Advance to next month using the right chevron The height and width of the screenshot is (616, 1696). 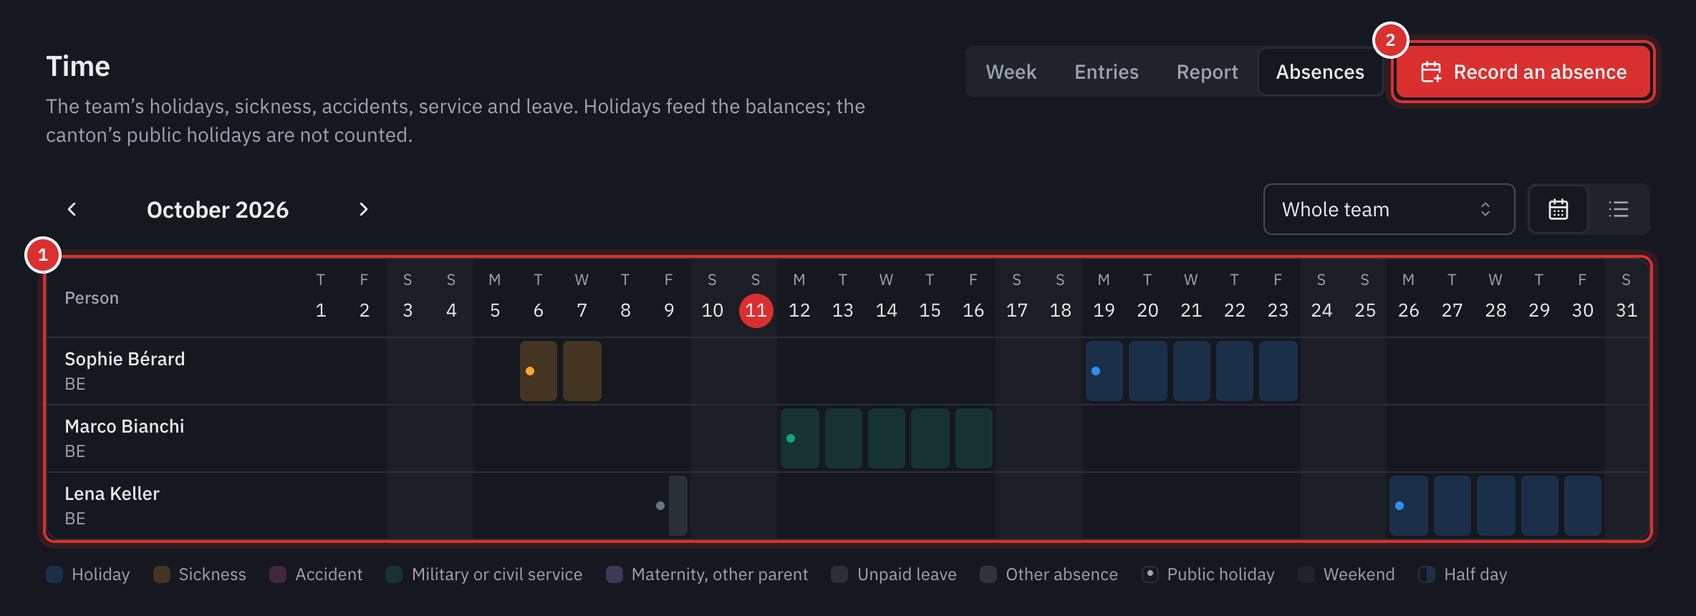[363, 209]
